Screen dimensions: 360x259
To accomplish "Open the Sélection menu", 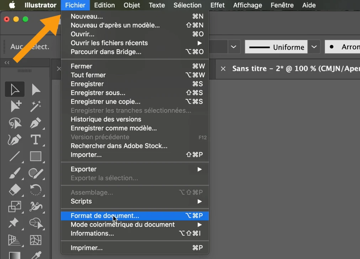I will (187, 5).
